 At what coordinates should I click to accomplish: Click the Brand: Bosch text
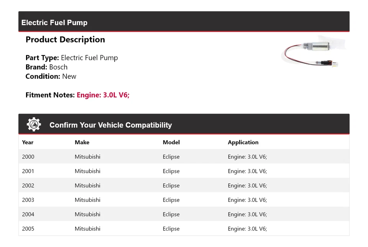(x=46, y=67)
